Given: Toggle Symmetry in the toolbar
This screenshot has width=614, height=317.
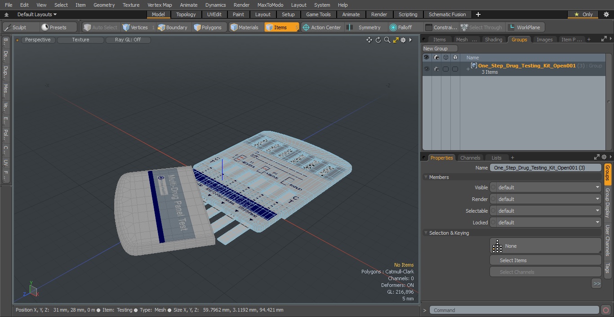Looking at the screenshot, I should [x=365, y=27].
